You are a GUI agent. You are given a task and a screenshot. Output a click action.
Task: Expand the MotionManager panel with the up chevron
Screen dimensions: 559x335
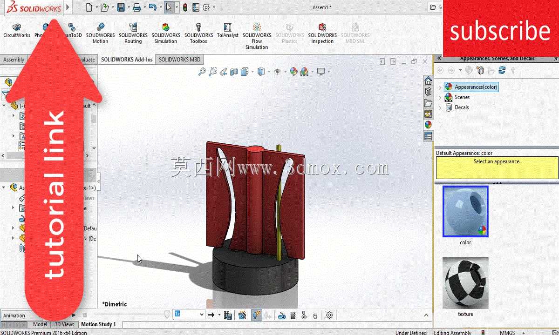(x=426, y=315)
